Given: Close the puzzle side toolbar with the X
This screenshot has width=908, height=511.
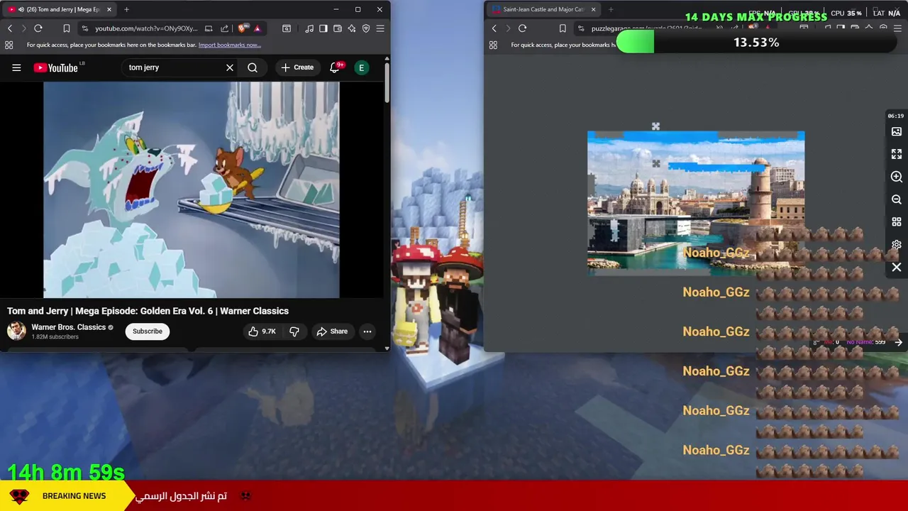Looking at the screenshot, I should coord(897,268).
